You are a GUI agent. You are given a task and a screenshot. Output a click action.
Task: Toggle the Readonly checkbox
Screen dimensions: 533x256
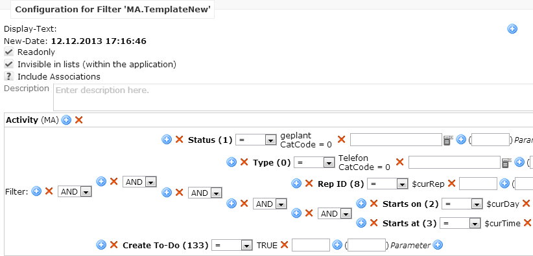pos(9,52)
